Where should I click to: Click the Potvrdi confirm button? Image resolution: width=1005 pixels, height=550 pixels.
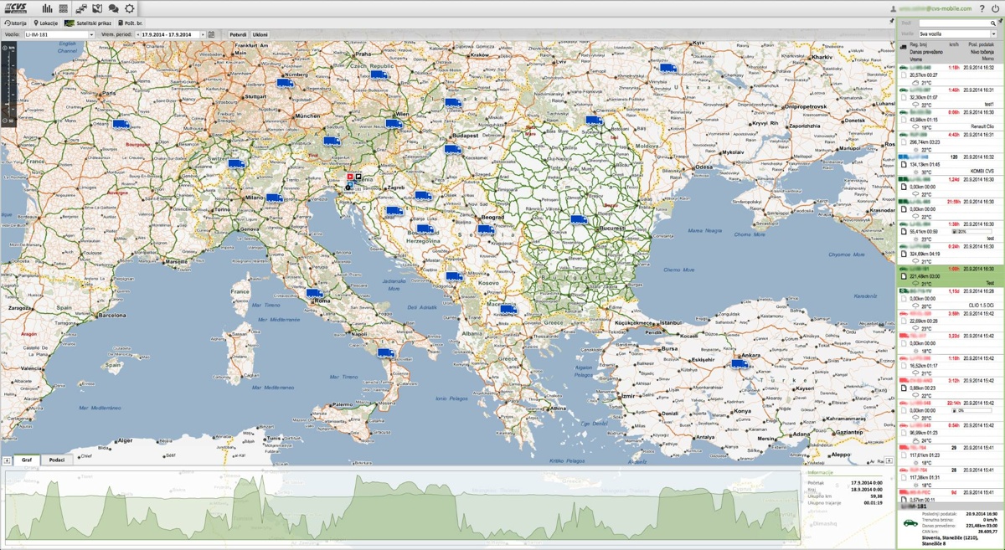[238, 34]
